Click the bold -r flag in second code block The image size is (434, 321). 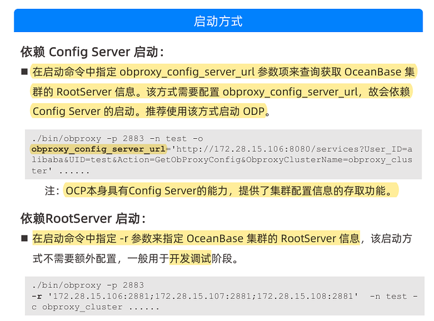(x=36, y=296)
